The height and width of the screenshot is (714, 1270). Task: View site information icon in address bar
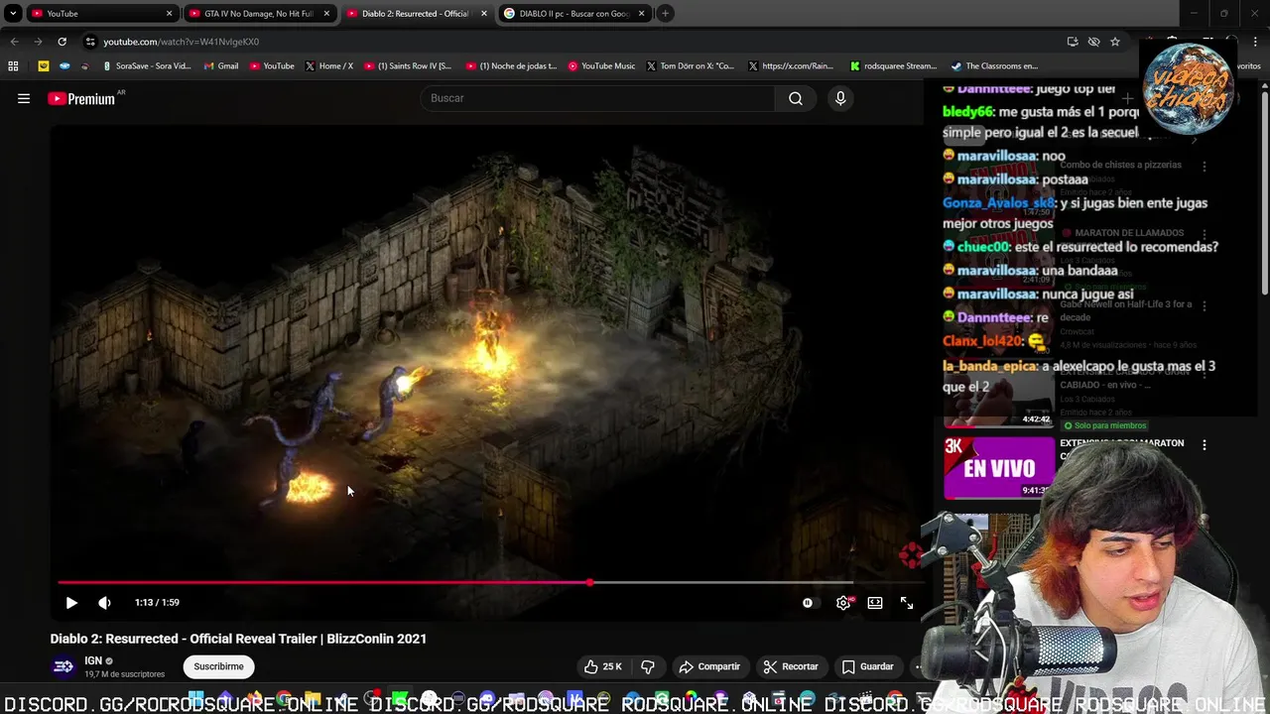pyautogui.click(x=90, y=42)
